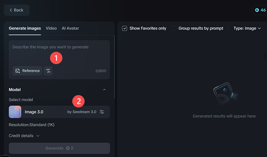
Task: Enable Group results by prompt
Action: click(x=174, y=28)
